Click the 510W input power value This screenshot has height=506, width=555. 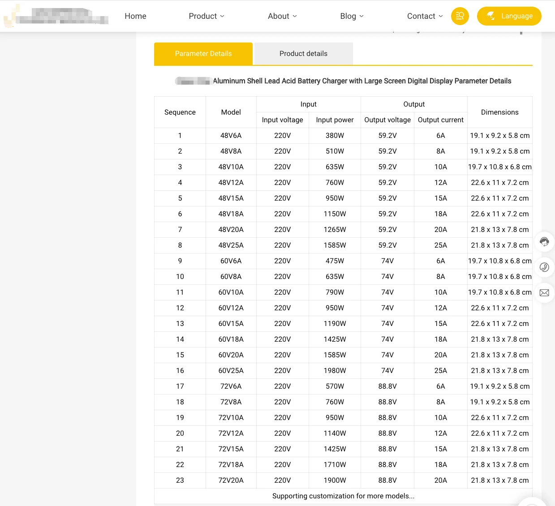coord(335,151)
